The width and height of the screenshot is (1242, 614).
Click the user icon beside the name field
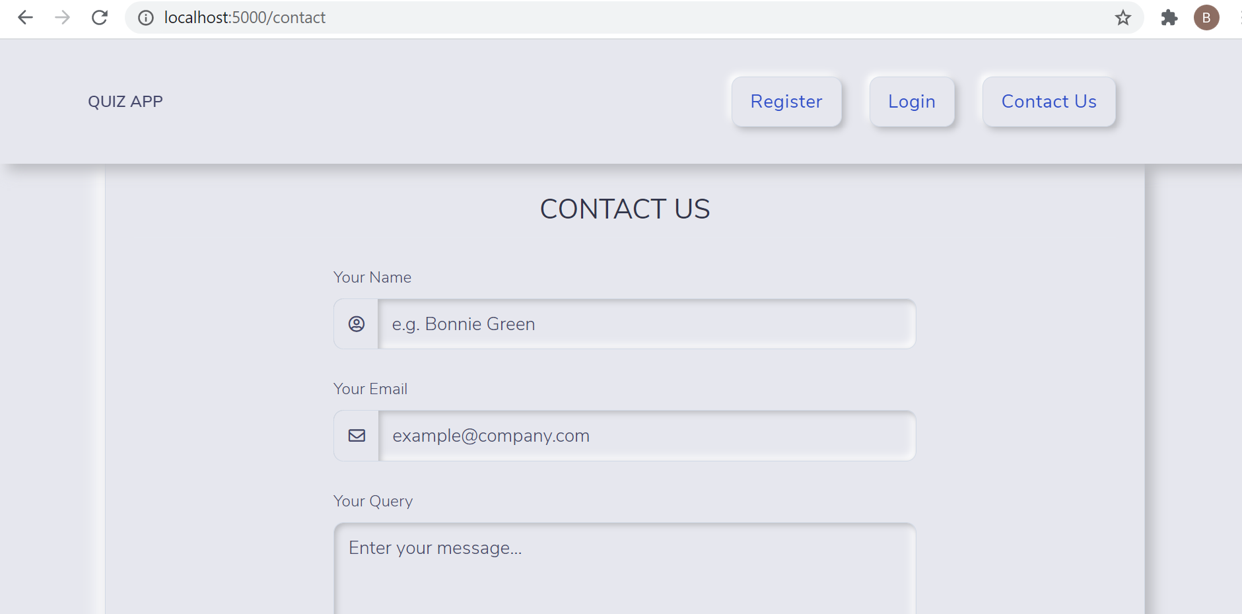coord(357,324)
